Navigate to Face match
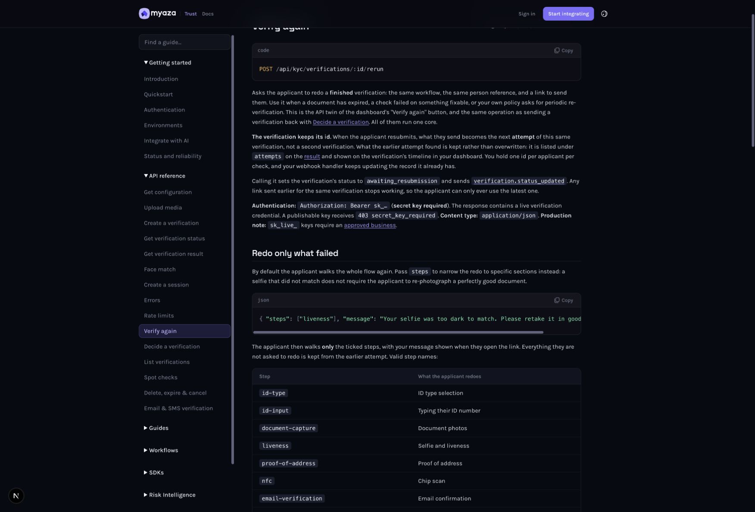Viewport: 755px width, 512px height. 159,270
